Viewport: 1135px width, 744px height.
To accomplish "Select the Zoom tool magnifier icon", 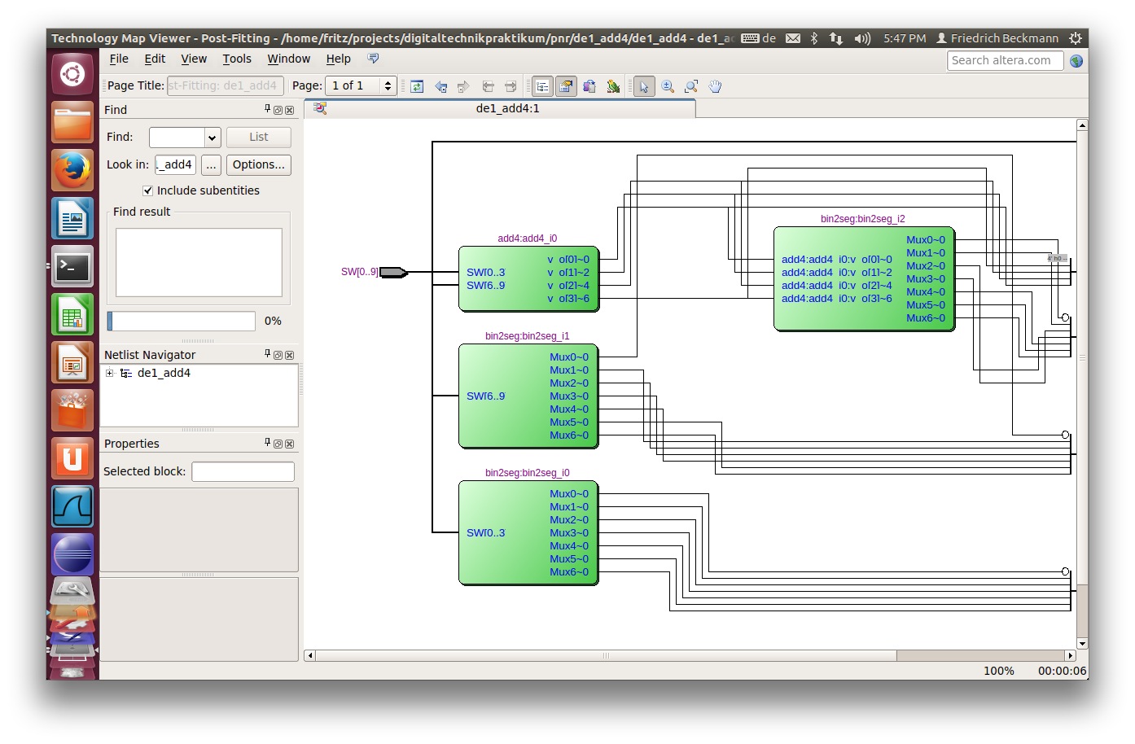I will (x=668, y=86).
